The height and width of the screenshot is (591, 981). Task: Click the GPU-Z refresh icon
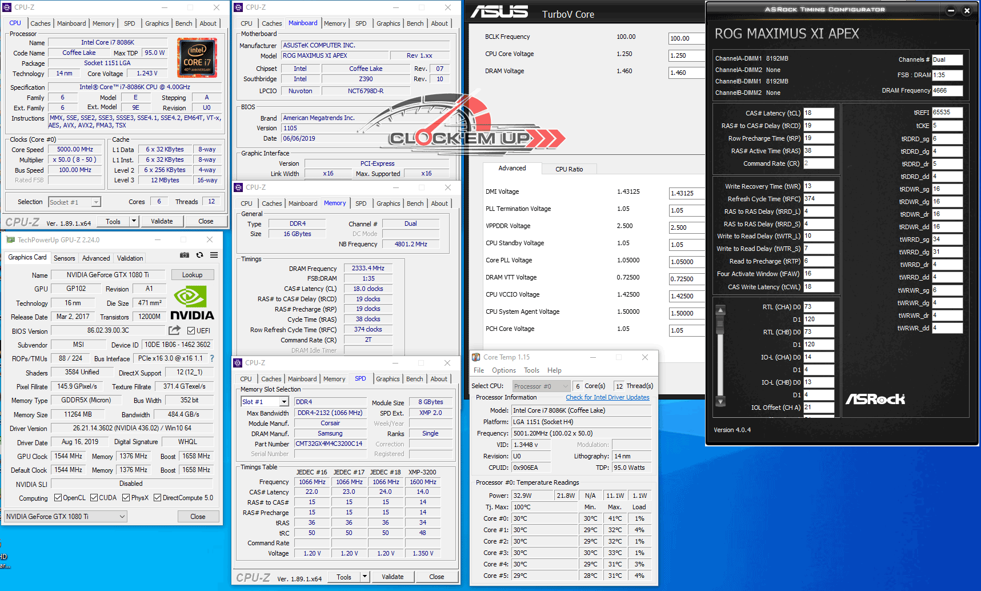199,255
